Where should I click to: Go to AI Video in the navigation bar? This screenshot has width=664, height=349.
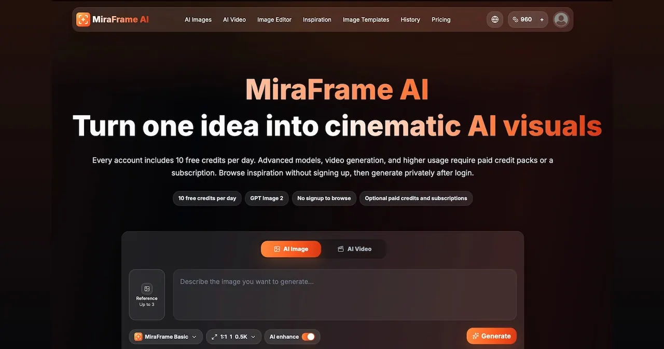point(234,19)
